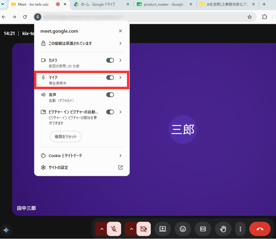276x239 pixels.
Task: Click the camera icon next to カメラ
Action: 43,60
